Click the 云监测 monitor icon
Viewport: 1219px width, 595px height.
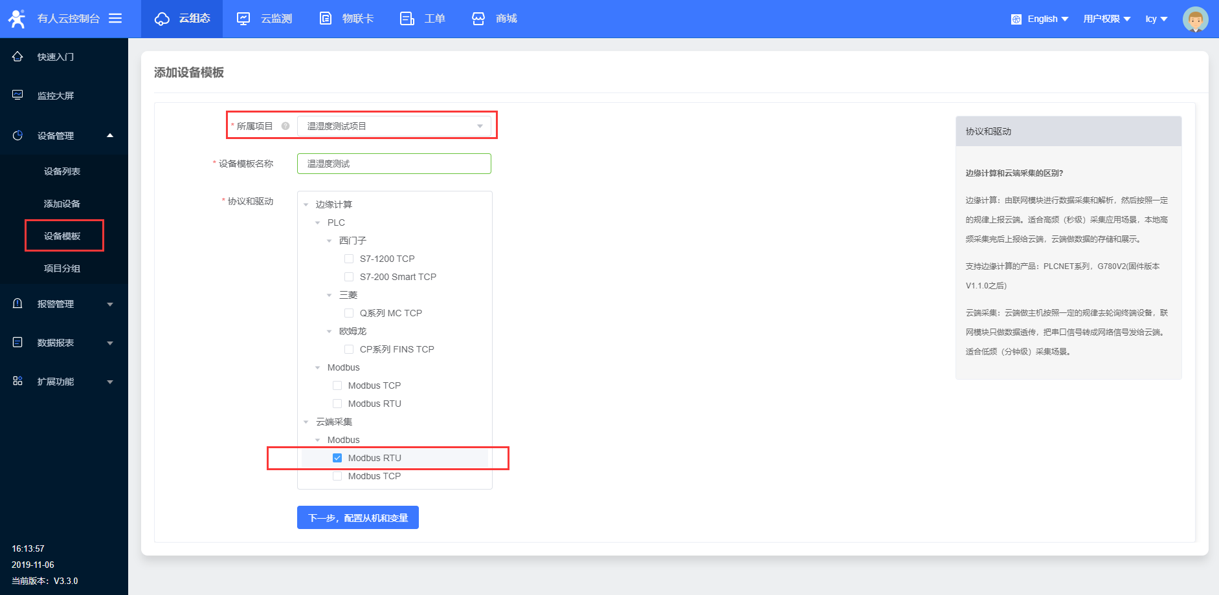pos(243,19)
